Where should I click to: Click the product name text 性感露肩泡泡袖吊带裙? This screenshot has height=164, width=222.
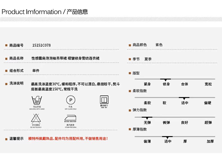click(49, 58)
